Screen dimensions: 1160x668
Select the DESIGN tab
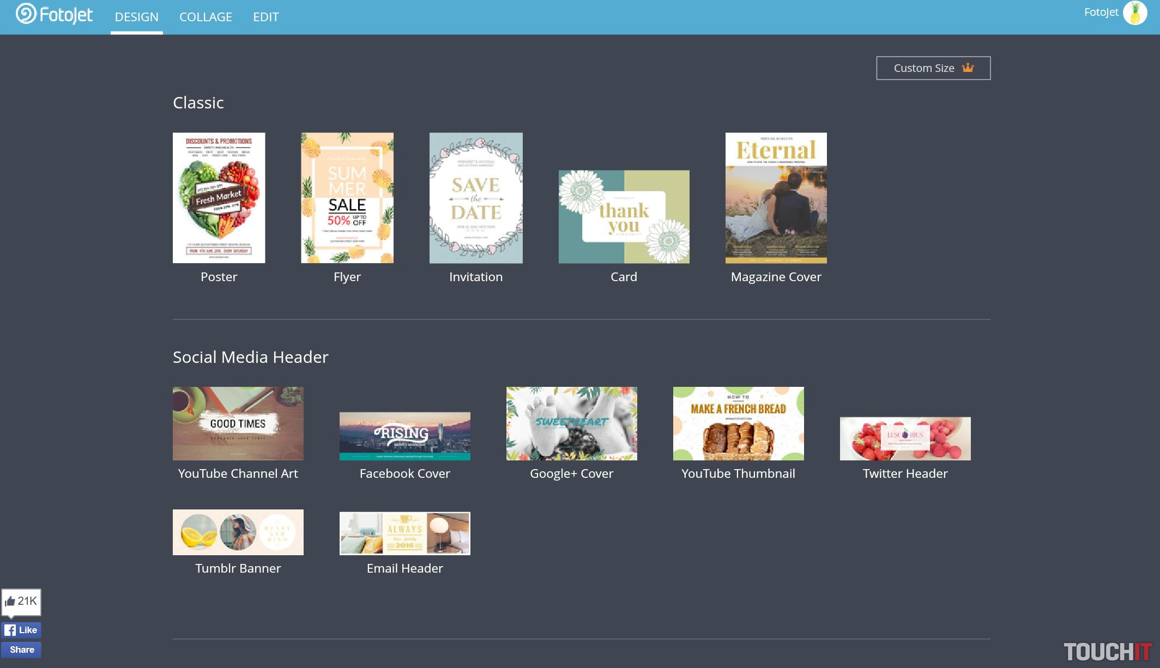click(x=136, y=17)
